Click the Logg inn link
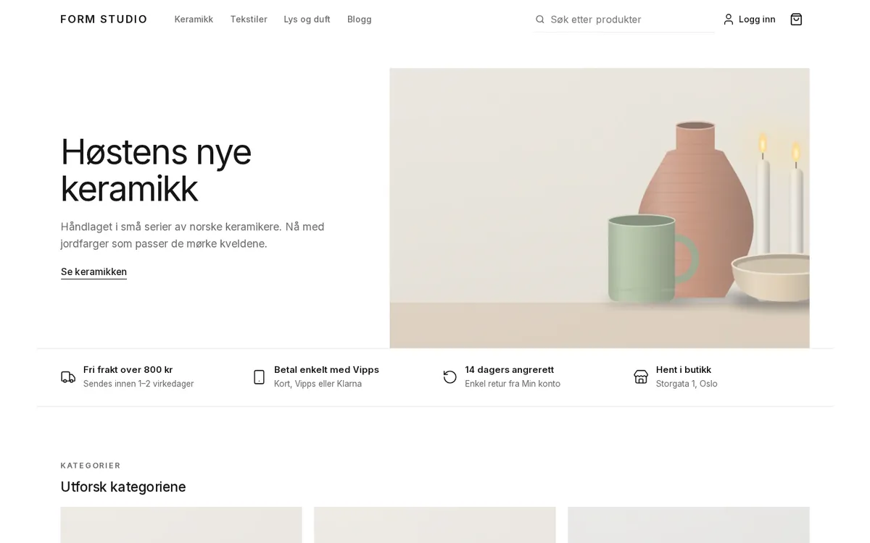 [x=757, y=20]
